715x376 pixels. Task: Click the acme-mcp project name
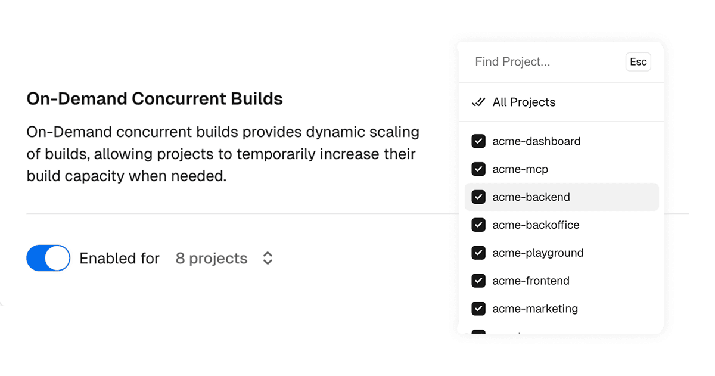coord(520,169)
